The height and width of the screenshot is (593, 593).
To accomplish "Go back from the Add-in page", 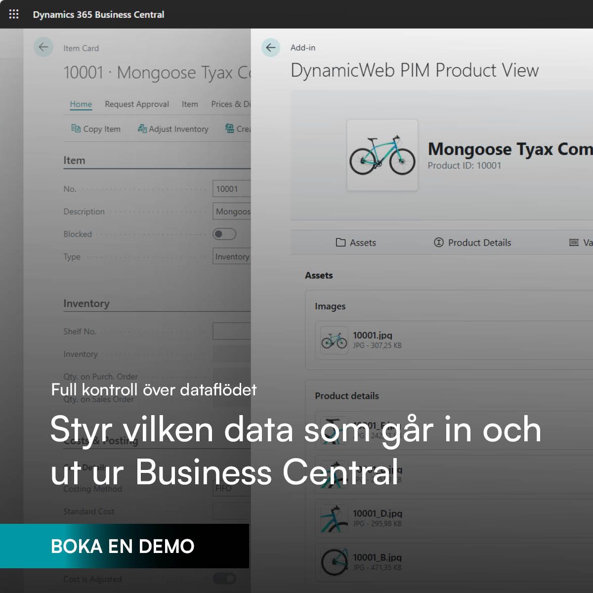I will [x=271, y=47].
